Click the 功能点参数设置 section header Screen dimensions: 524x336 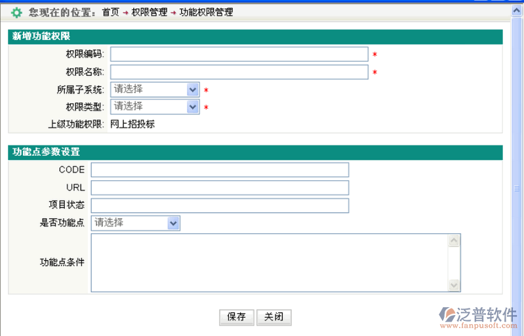pos(255,153)
